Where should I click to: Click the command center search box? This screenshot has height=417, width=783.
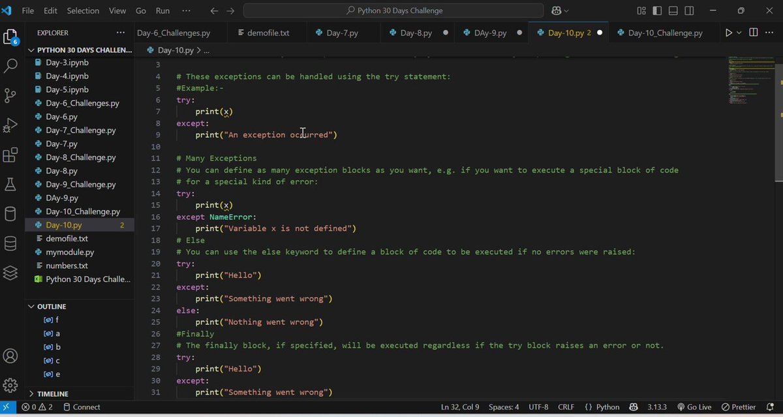(393, 10)
